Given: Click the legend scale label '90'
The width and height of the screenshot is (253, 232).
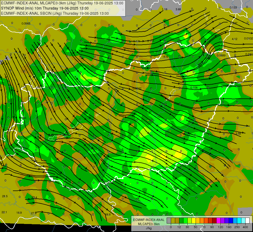Looking at the screenshot, I should (212, 227).
